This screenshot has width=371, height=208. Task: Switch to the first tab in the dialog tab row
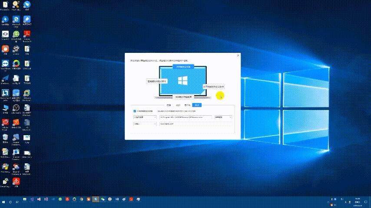[169, 105]
